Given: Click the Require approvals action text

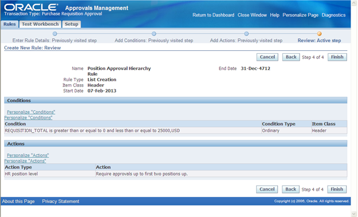Looking at the screenshot, I should tap(141, 174).
